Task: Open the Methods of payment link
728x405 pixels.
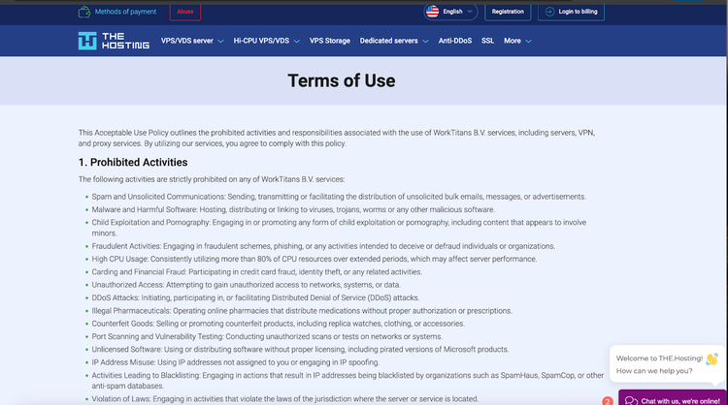Action: tap(126, 12)
